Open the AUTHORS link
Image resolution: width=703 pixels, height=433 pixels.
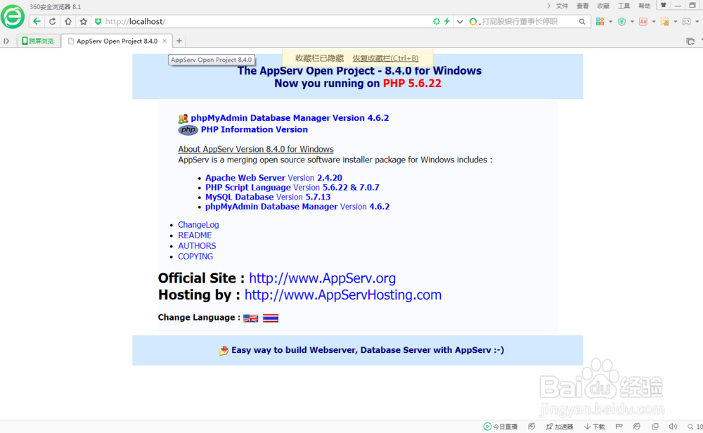(197, 245)
